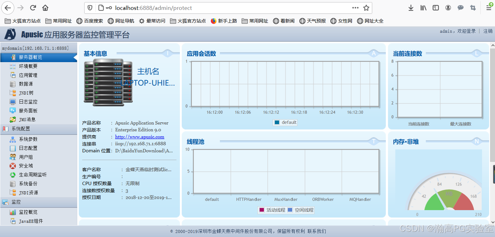Open the 天气预报 bookmark

pyautogui.click(x=313, y=21)
